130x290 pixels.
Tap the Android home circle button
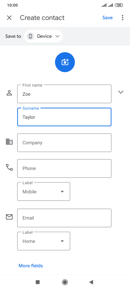click(65, 282)
